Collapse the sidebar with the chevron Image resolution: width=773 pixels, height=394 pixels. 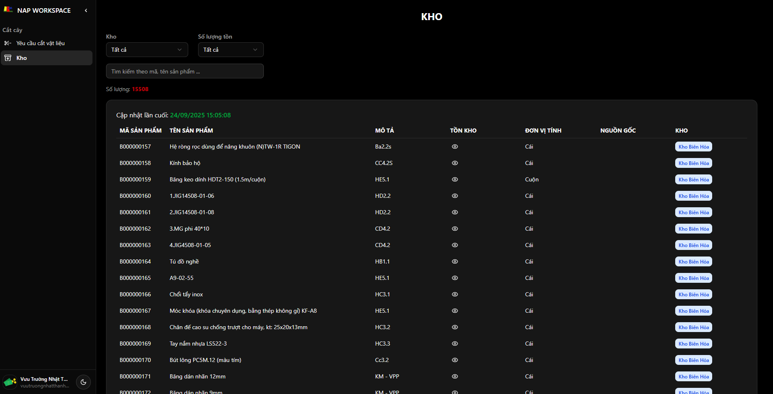[86, 11]
